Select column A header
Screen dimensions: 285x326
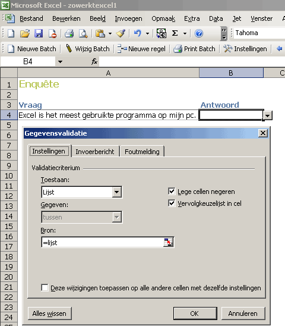(x=108, y=73)
